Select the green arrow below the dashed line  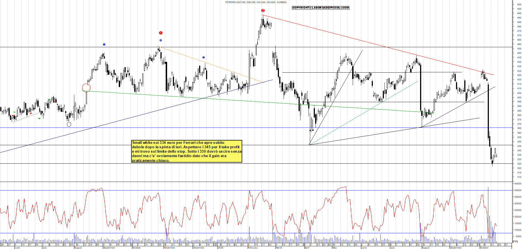click(x=39, y=118)
